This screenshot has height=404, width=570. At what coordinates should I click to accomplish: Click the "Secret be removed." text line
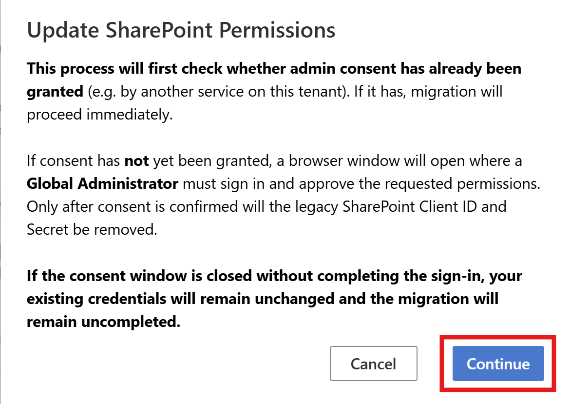[x=92, y=229]
